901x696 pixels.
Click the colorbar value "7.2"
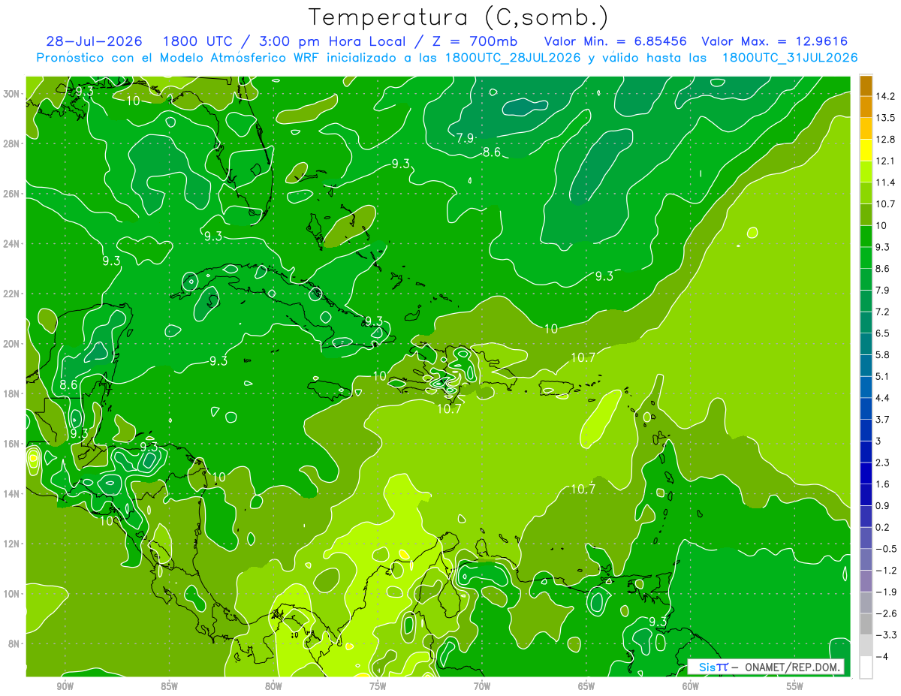[x=883, y=312]
